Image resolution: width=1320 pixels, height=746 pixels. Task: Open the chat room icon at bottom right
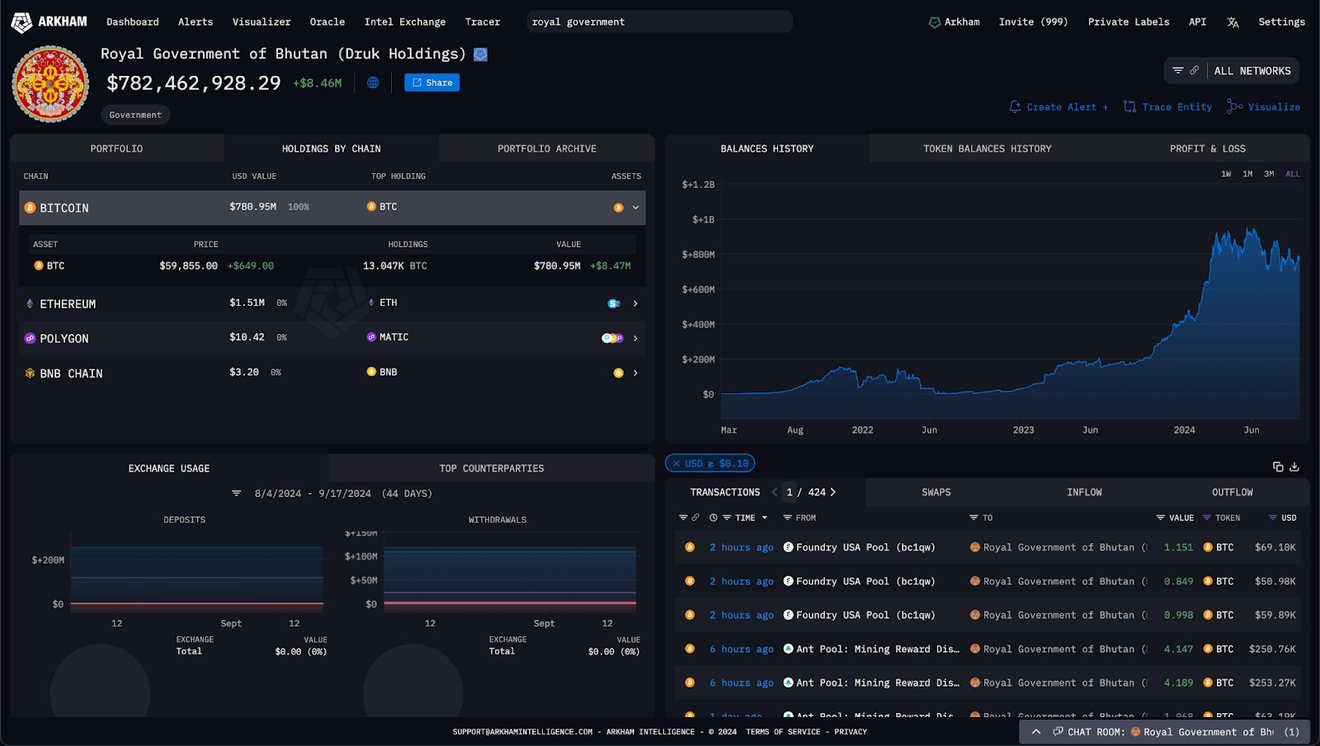click(1058, 732)
